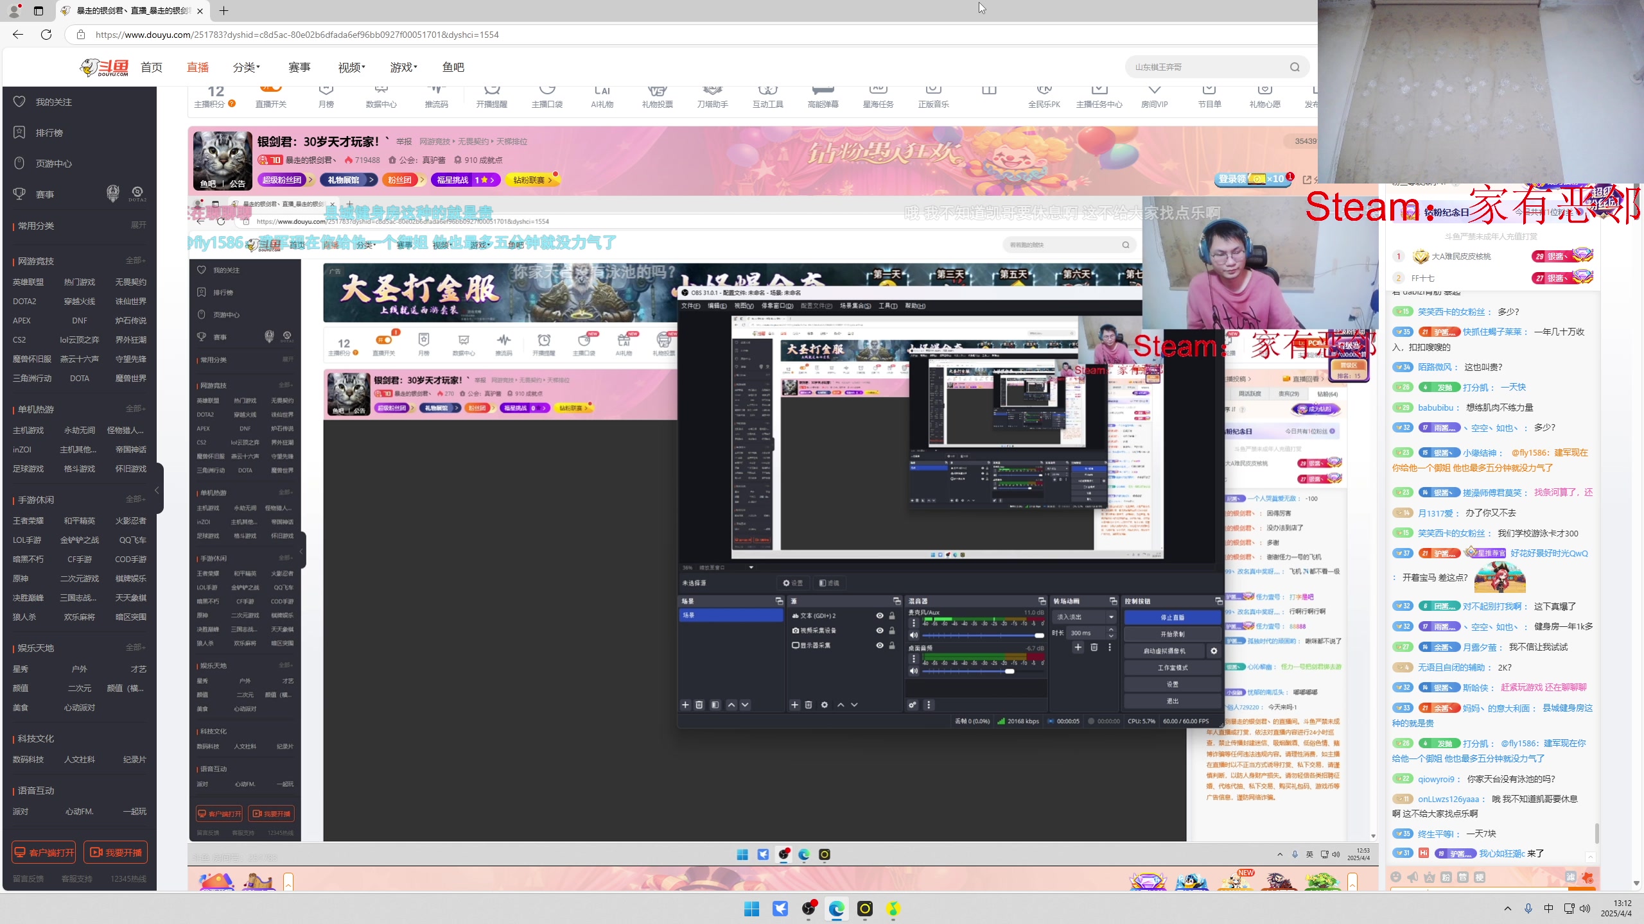Open 刀塔助手 in the streamer toolbar

pos(713,96)
